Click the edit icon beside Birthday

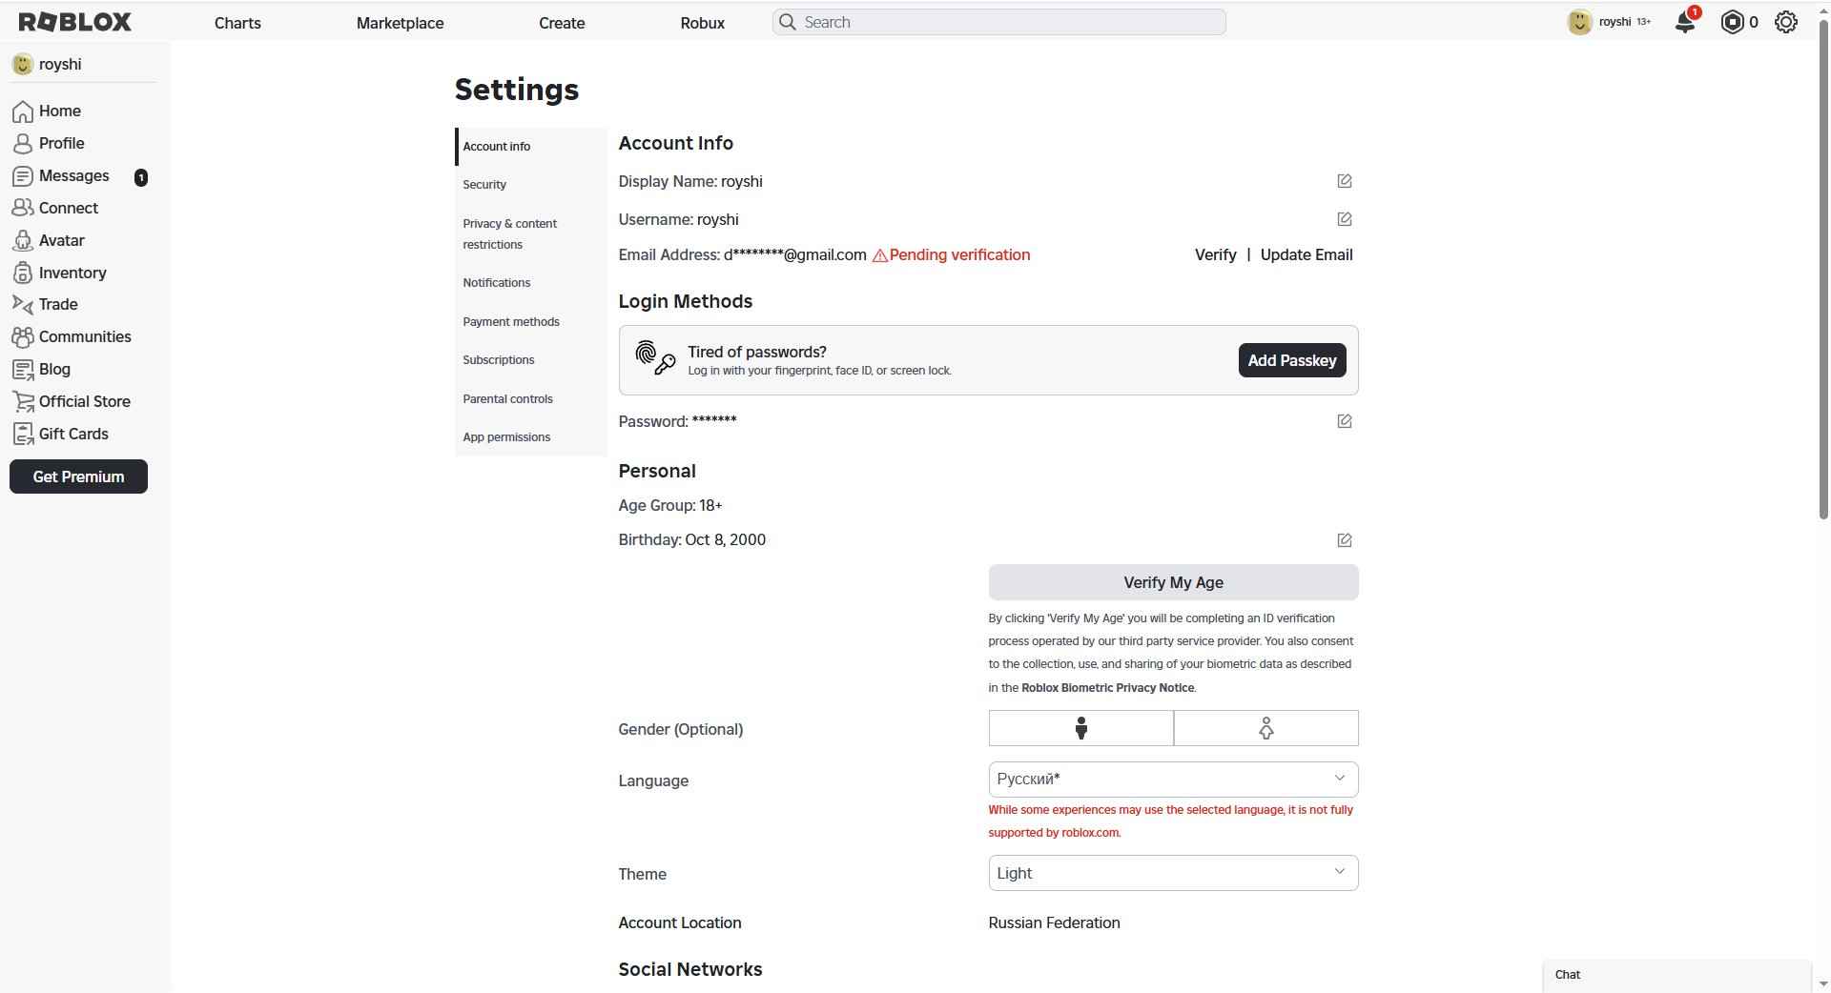[x=1344, y=539]
